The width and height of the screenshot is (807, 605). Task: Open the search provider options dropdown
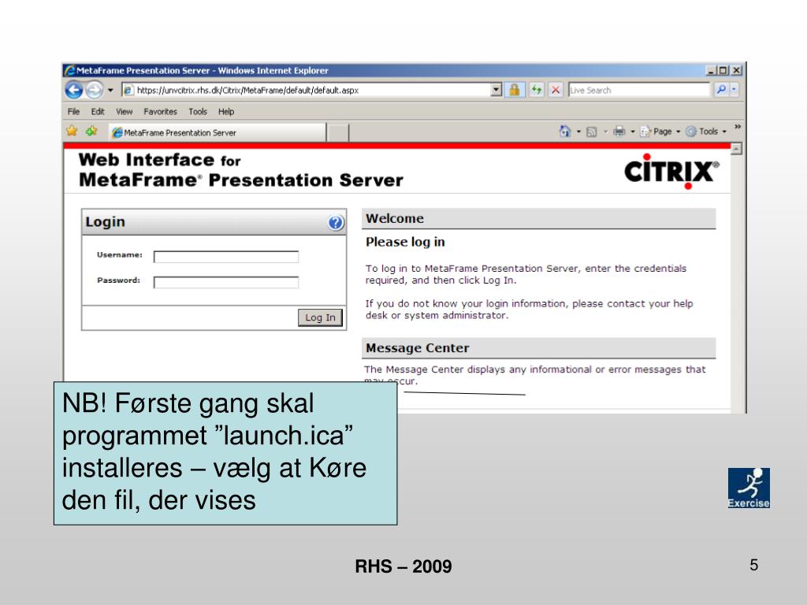pos(734,90)
